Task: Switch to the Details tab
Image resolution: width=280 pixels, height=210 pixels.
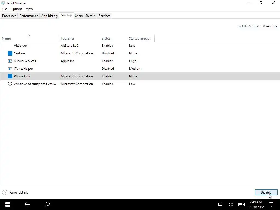Action: [x=91, y=16]
